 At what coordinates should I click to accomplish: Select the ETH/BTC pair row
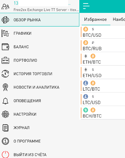[103, 59]
